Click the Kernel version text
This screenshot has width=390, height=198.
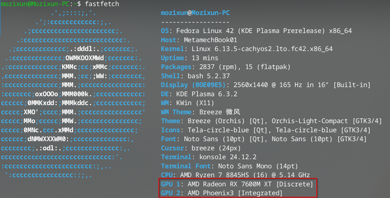(x=262, y=49)
